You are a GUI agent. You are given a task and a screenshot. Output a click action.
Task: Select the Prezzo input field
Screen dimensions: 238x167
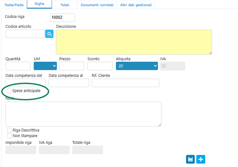coord(72,66)
